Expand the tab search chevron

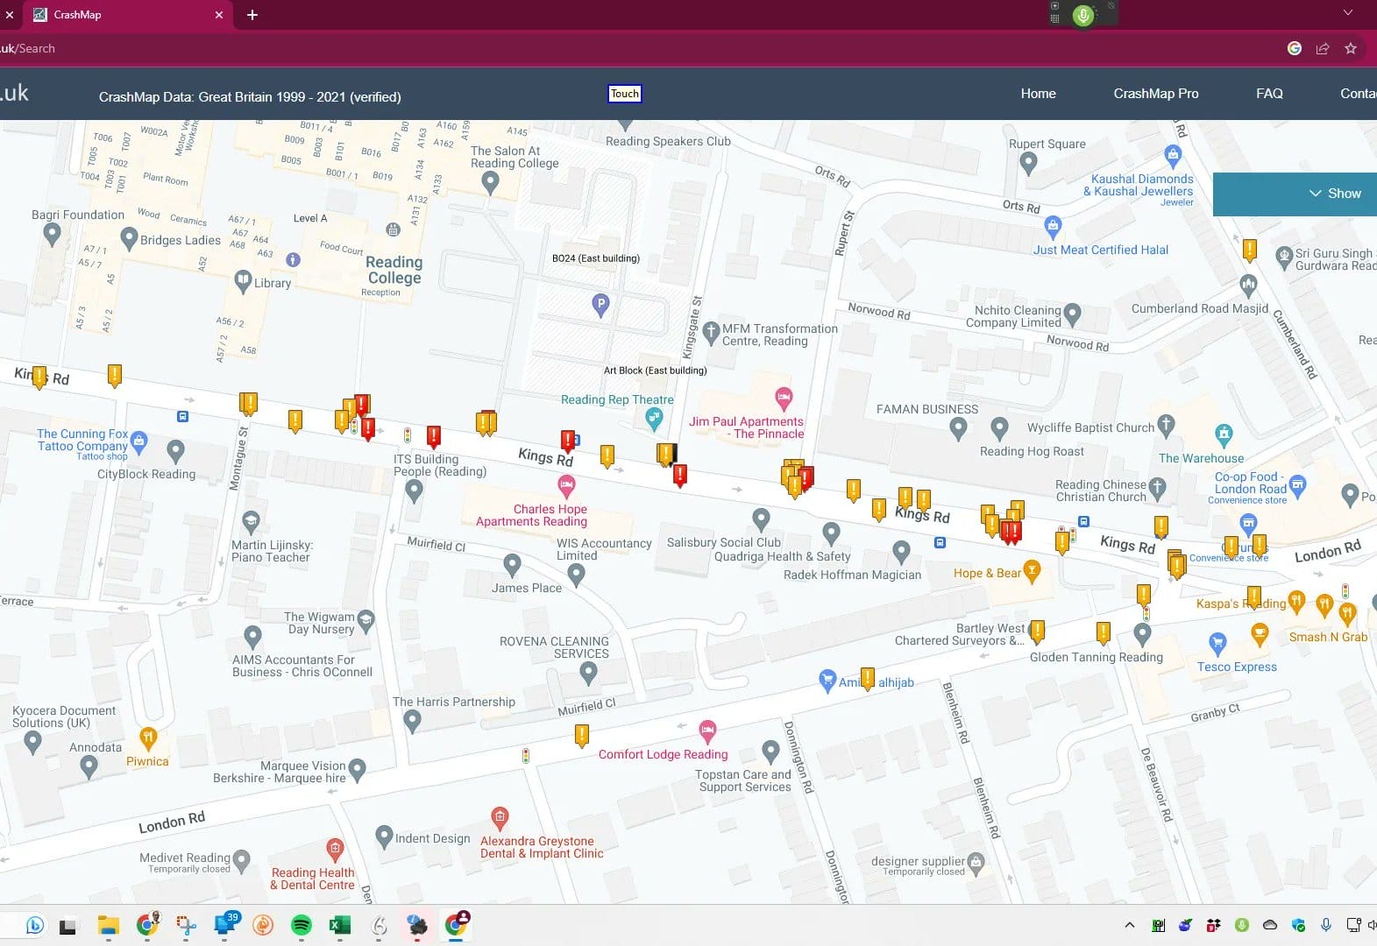point(1348,12)
